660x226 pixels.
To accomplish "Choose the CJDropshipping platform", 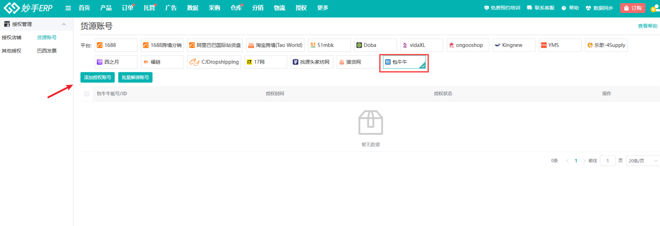I will click(214, 62).
